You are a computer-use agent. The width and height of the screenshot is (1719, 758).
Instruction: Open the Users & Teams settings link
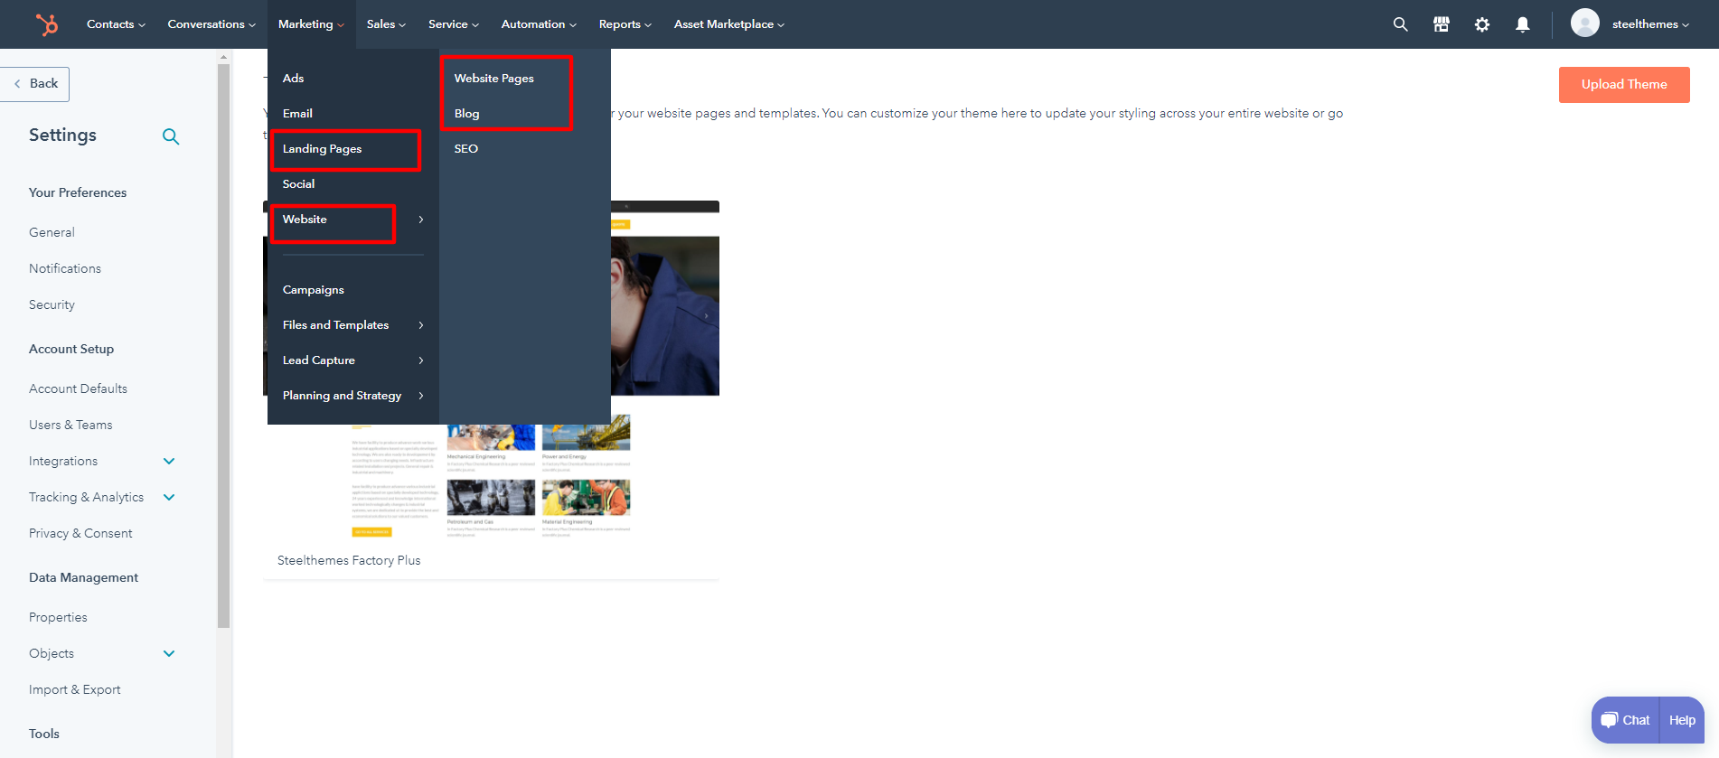[x=70, y=425]
